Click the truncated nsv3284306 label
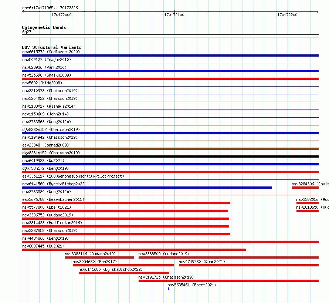 pyautogui.click(x=310, y=184)
